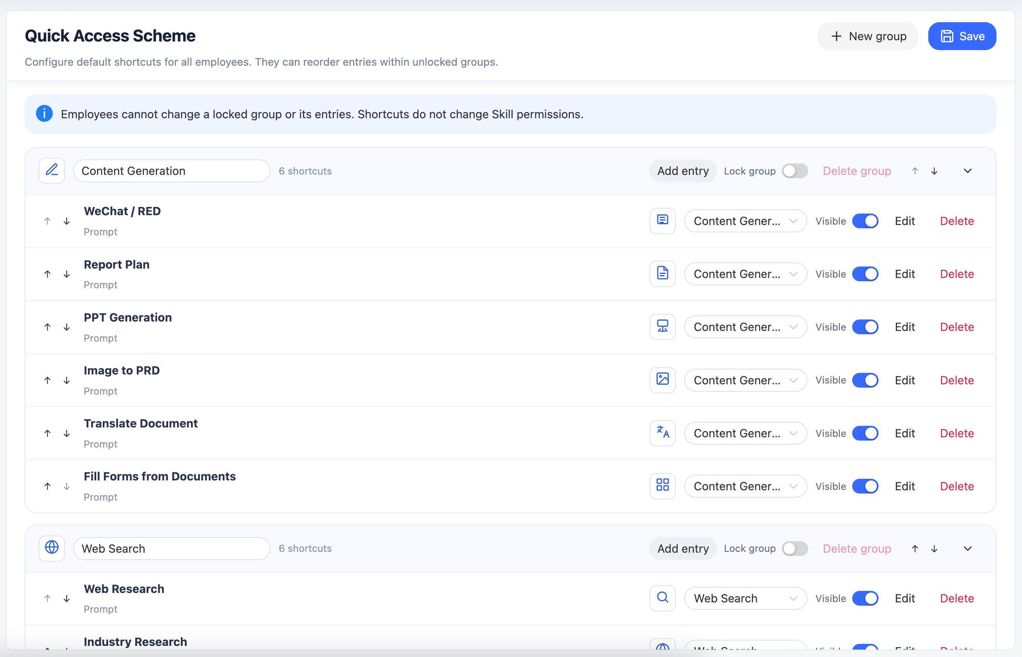Disable visibility for Translate Document

coord(865,434)
